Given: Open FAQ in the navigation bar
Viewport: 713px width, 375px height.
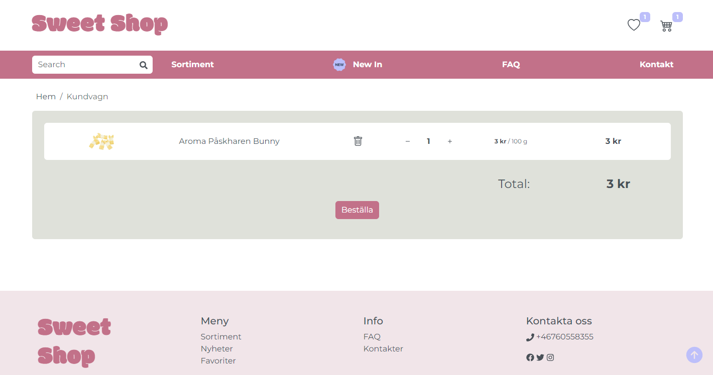Looking at the screenshot, I should point(511,65).
